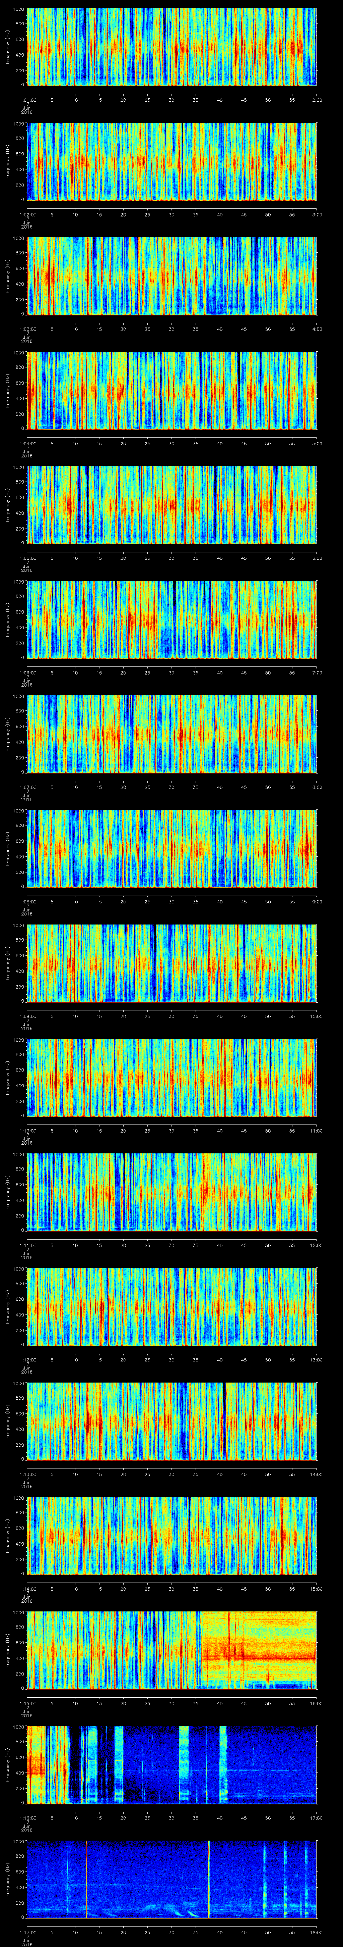Select the '14:00' end time label
The image size is (343, 1947).
[316, 1474]
